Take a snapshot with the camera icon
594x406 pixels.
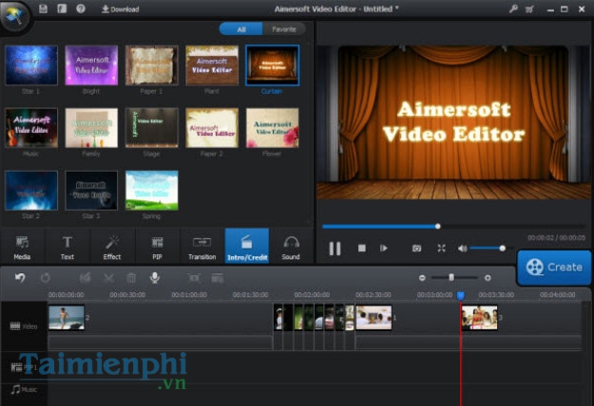(x=416, y=249)
